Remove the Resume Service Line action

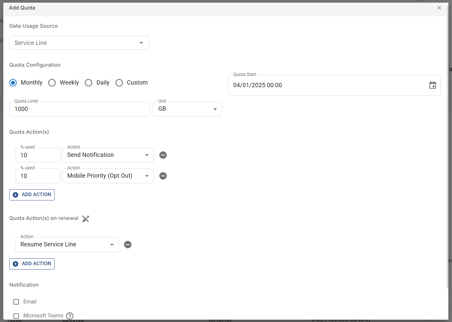128,245
